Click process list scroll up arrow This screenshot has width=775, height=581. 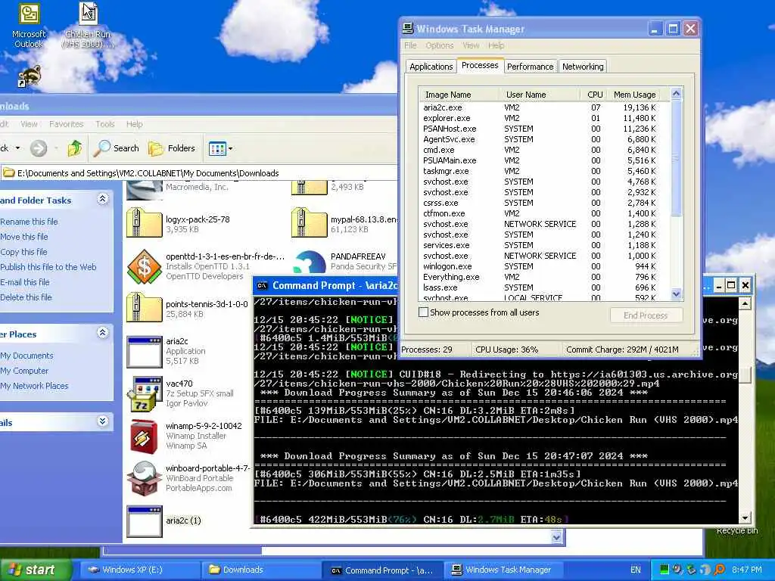(x=676, y=94)
